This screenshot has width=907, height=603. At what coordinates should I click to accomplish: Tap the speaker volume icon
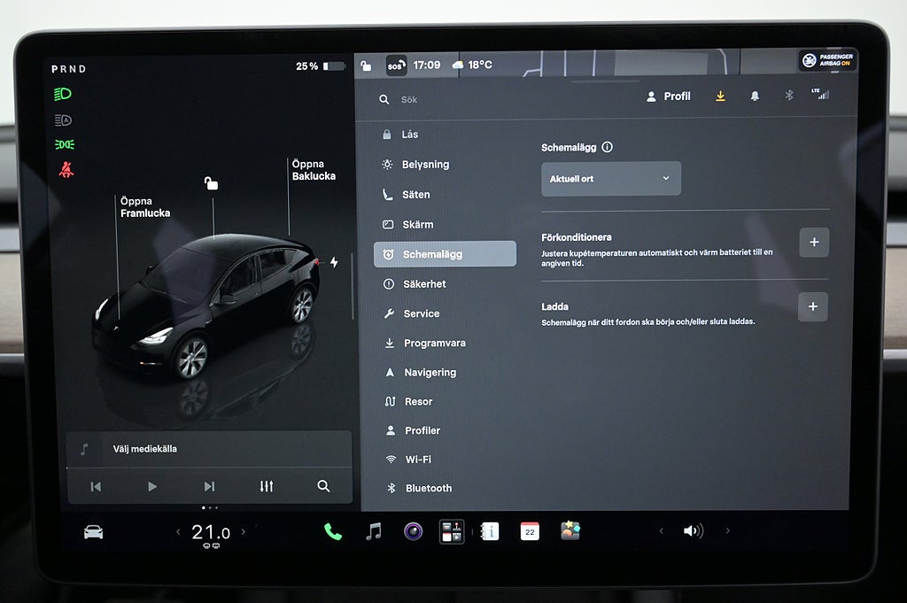(x=693, y=530)
